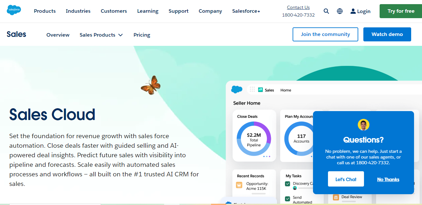Click the Recent Records card title

click(251, 176)
